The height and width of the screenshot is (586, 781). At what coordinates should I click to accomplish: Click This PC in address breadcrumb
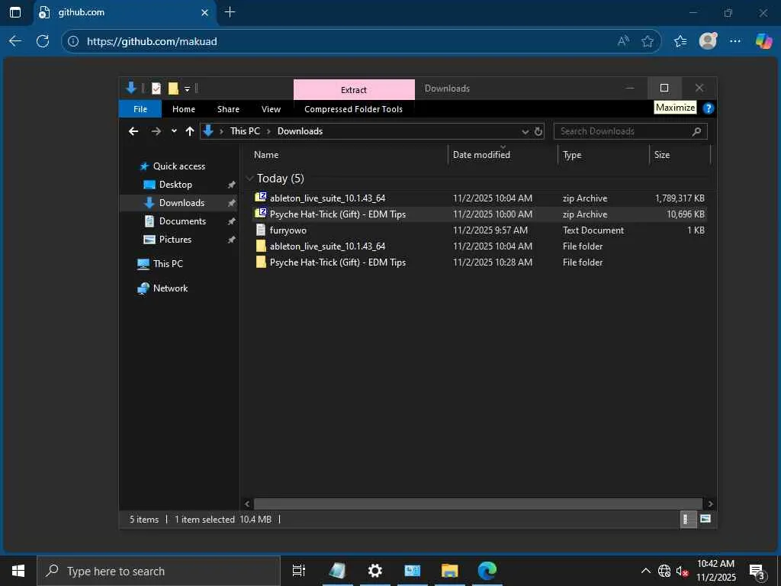[245, 131]
